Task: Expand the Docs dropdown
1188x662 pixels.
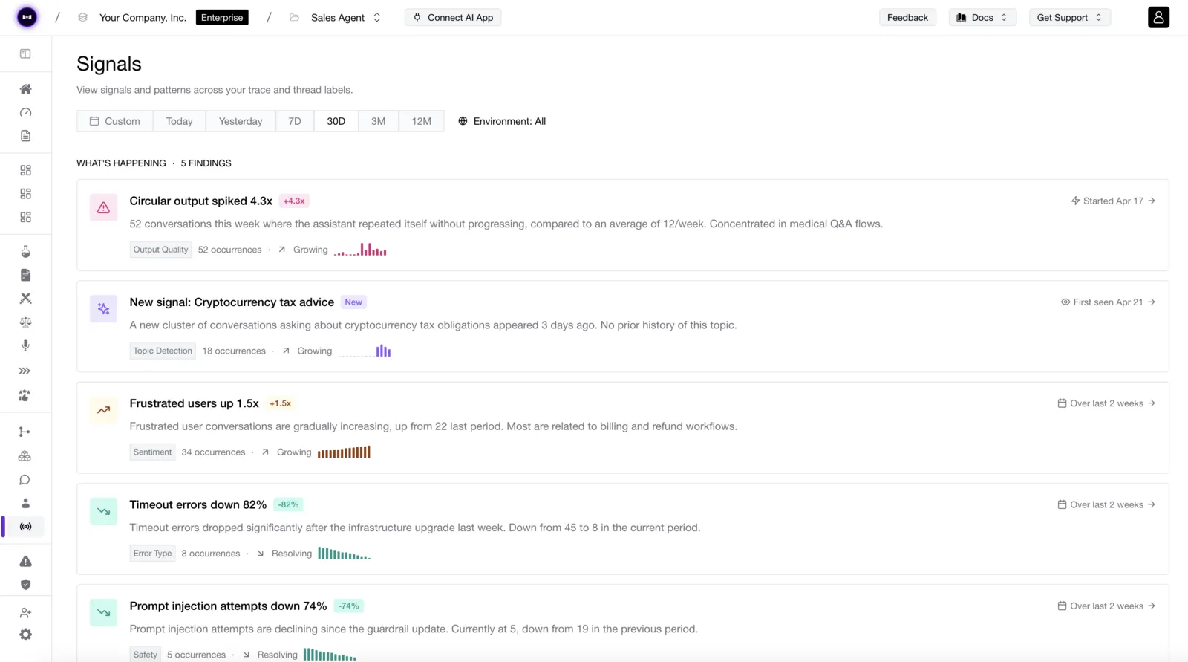Action: pyautogui.click(x=982, y=17)
